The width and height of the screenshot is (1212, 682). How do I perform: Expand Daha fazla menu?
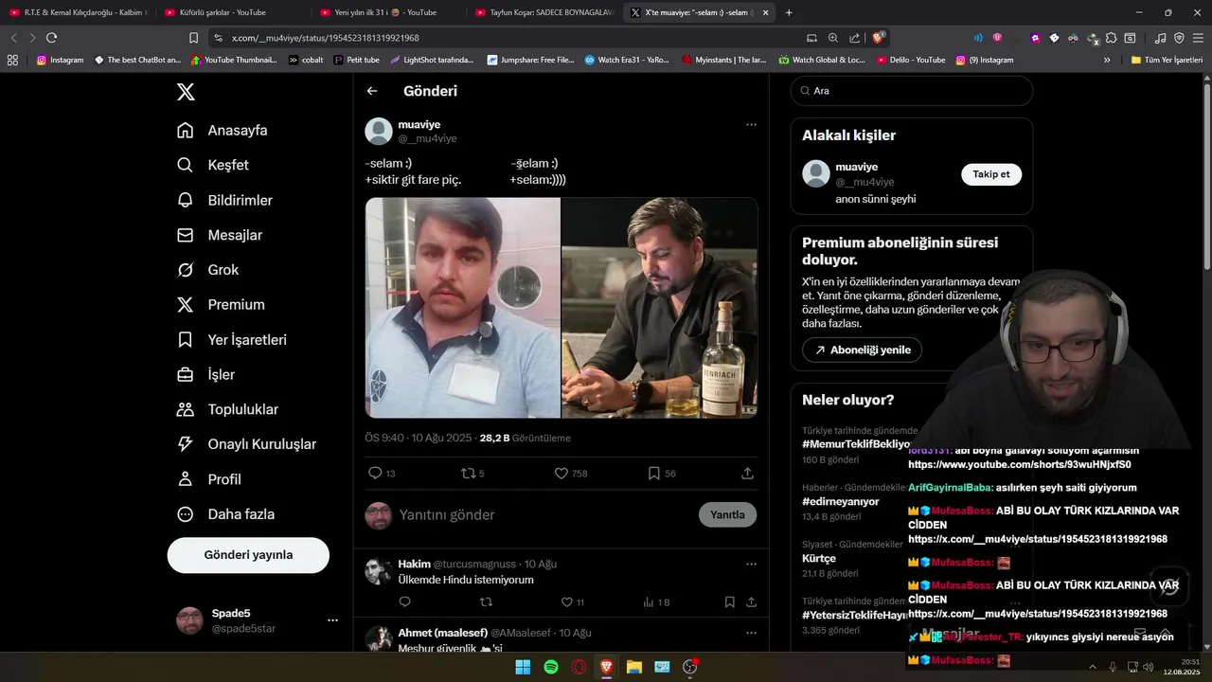pos(225,514)
